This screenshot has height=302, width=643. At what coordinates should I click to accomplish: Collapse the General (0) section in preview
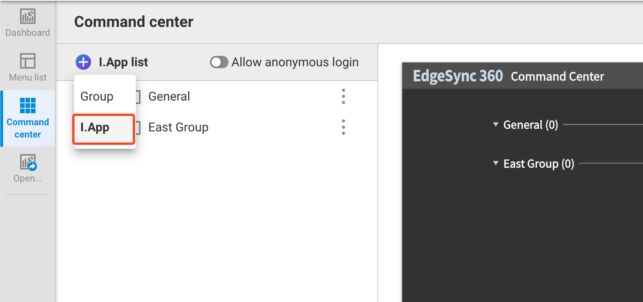[496, 124]
